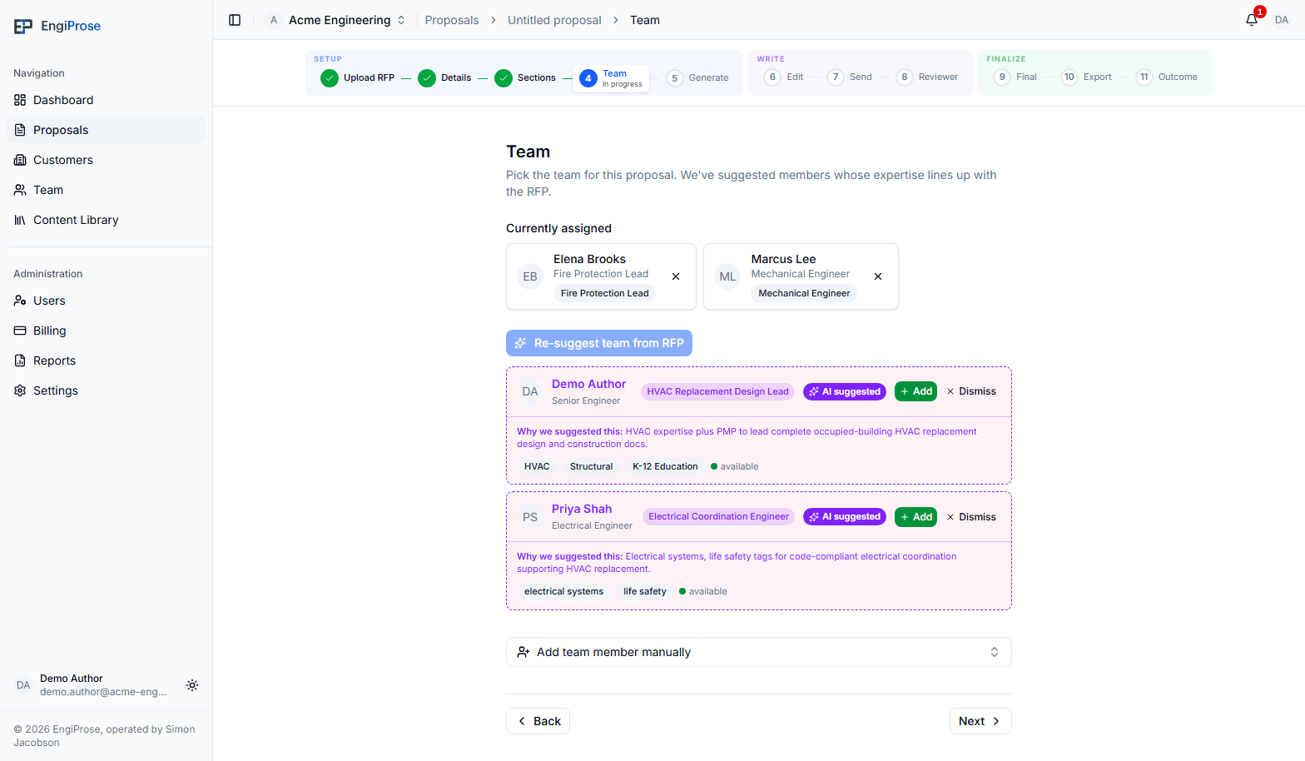Select step 10 Export
The width and height of the screenshot is (1305, 761).
pyautogui.click(x=1087, y=77)
